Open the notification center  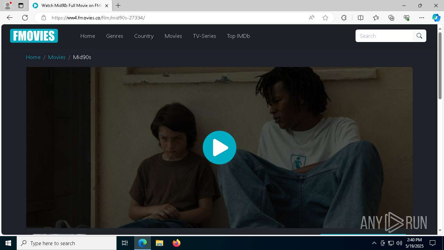(x=433, y=243)
